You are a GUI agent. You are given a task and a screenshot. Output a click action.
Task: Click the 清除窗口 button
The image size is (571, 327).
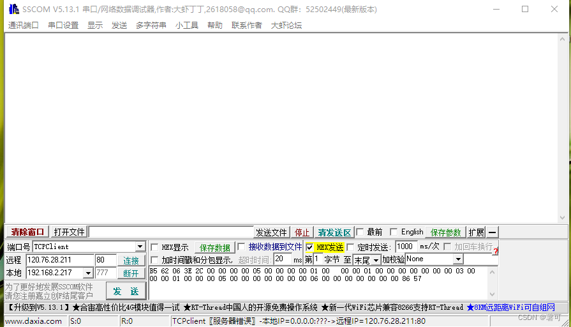(x=27, y=232)
